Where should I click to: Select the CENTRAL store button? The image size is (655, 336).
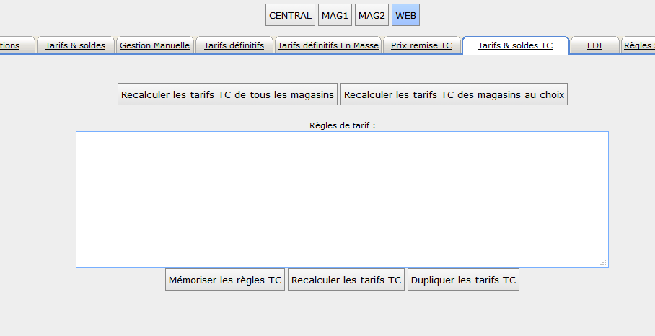point(290,15)
